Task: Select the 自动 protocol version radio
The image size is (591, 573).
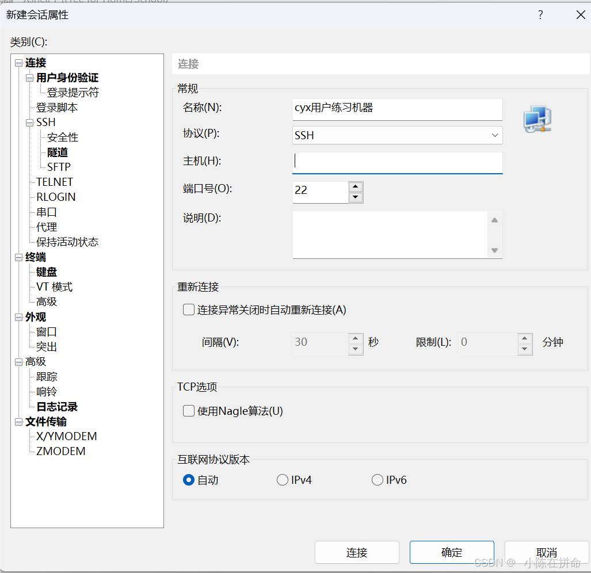Action: tap(188, 480)
